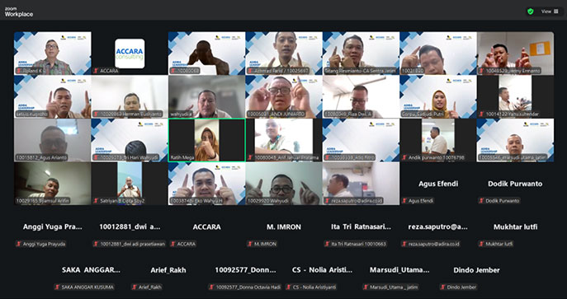The image size is (567, 299).
Task: Select the Gitang Resmianto video tile
Action: tap(361, 54)
